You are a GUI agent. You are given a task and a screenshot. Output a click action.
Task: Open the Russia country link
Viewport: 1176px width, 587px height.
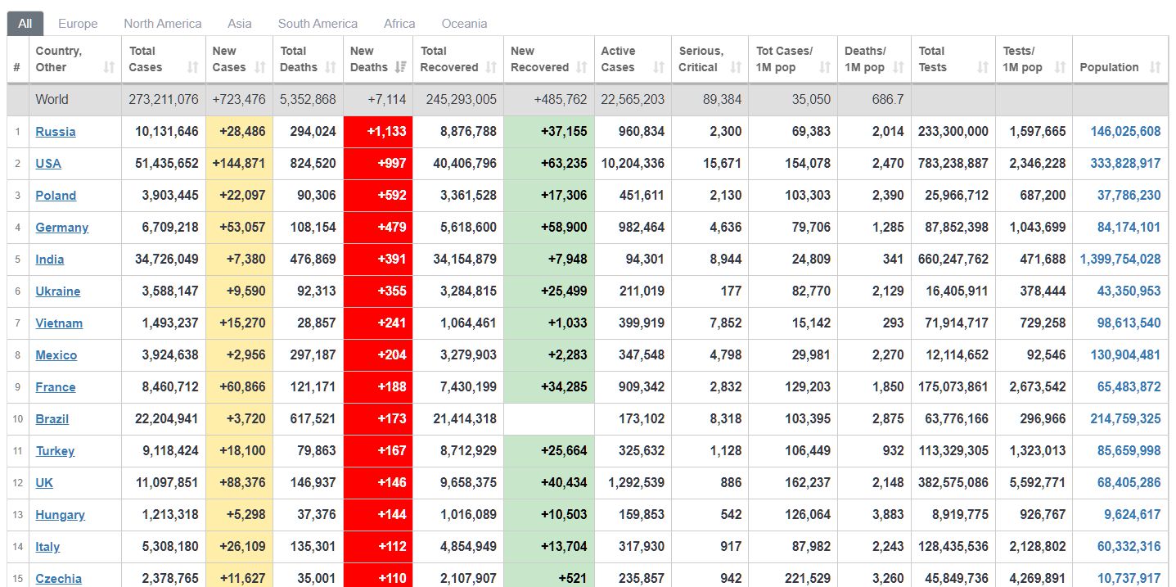(x=56, y=132)
